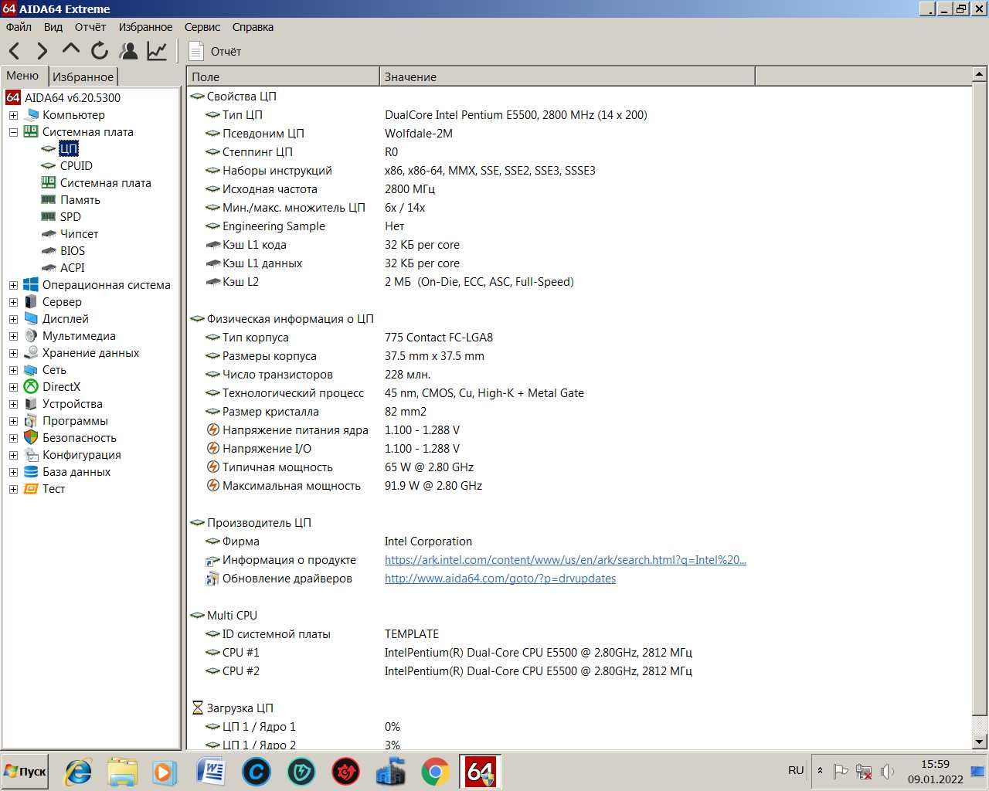The height and width of the screenshot is (791, 989).
Task: Select the Максимальная мощность row
Action: point(579,486)
